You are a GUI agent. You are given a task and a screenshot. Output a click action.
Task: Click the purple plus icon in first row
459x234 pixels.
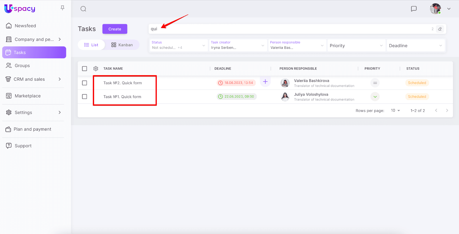pos(265,82)
